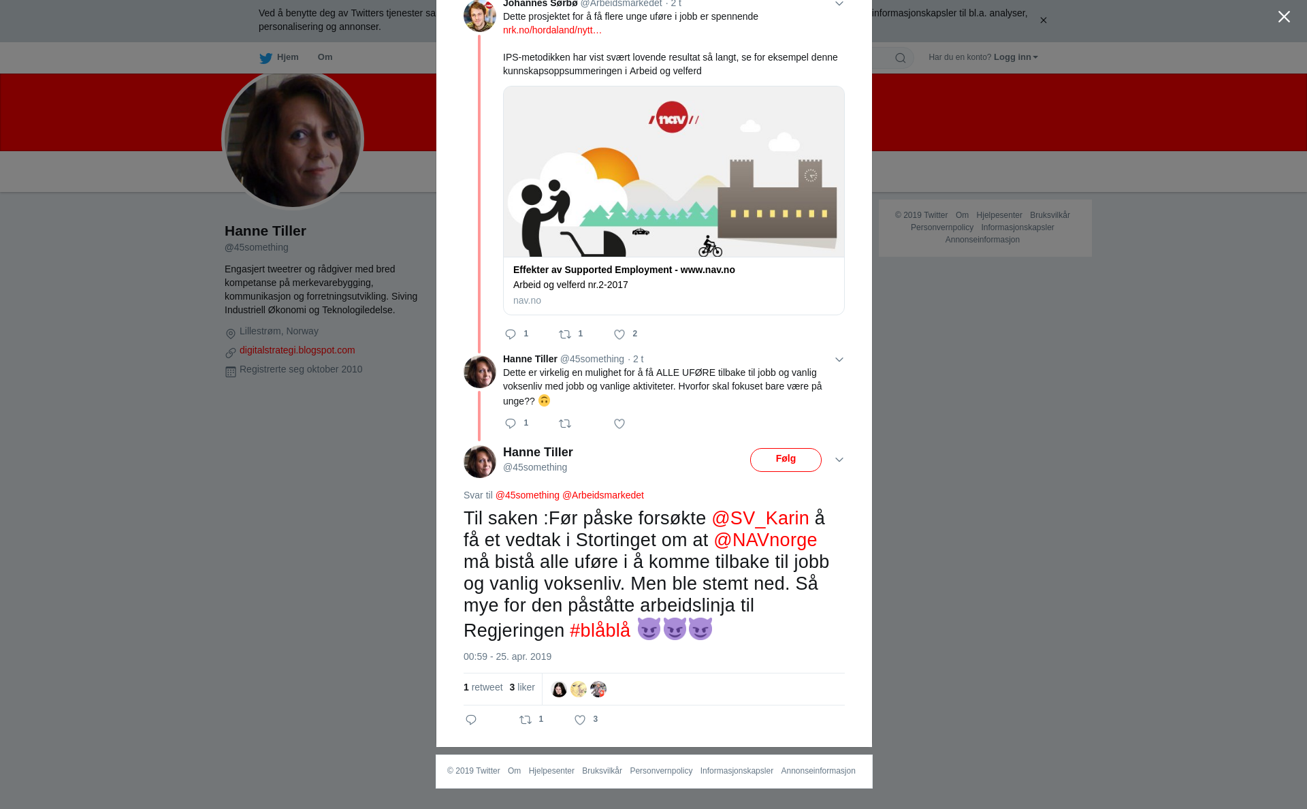Expand the main tweet options chevron beside Følg
Screen dimensions: 1307x809
839,460
